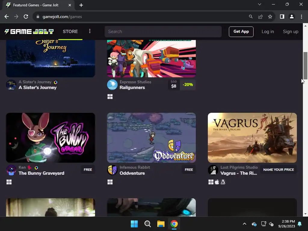308x231 pixels.
Task: Open the Log in link
Action: 267,31
